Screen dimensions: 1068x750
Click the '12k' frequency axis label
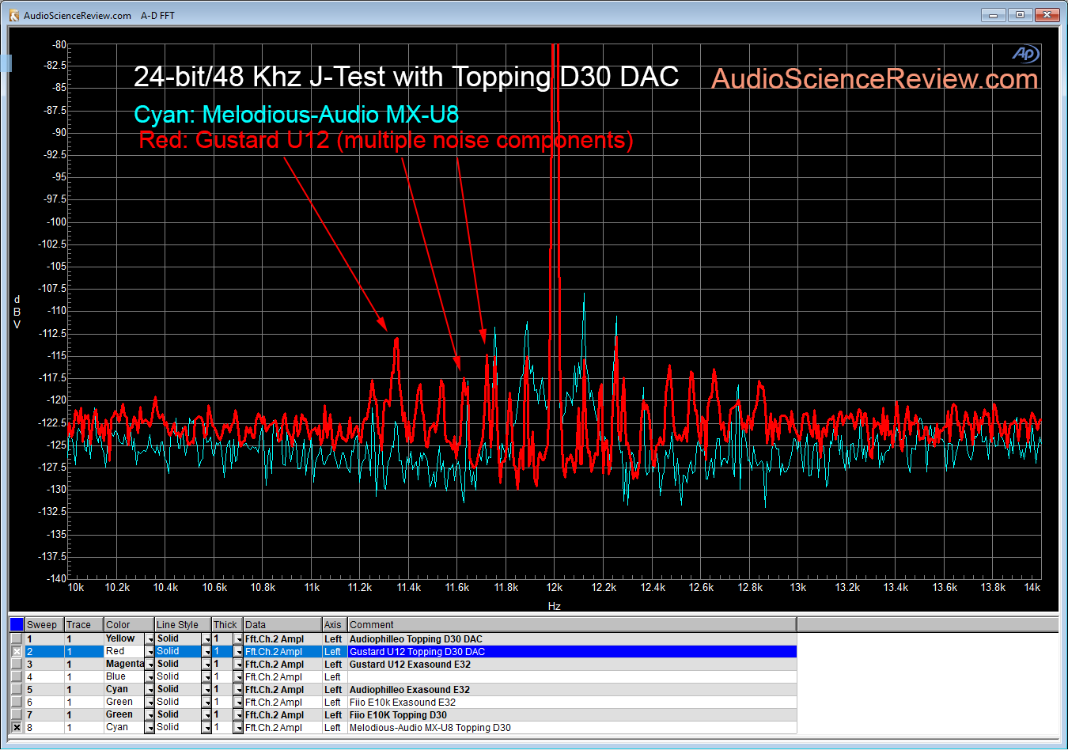click(555, 588)
